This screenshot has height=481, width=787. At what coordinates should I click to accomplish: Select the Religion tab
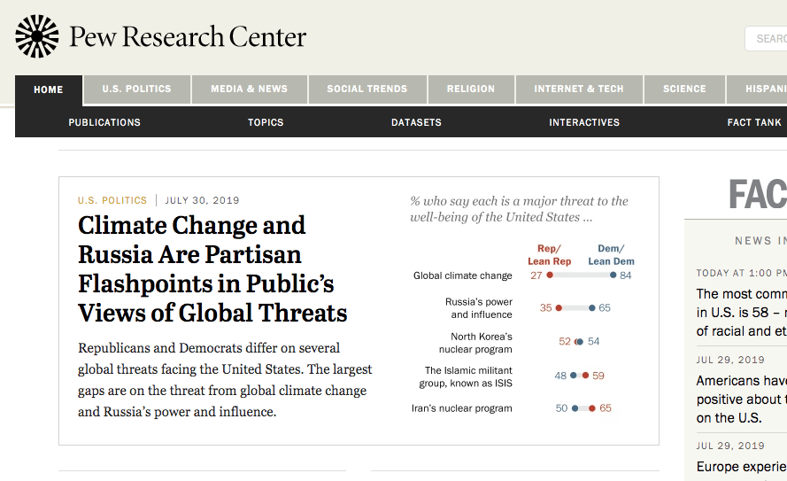(x=470, y=89)
